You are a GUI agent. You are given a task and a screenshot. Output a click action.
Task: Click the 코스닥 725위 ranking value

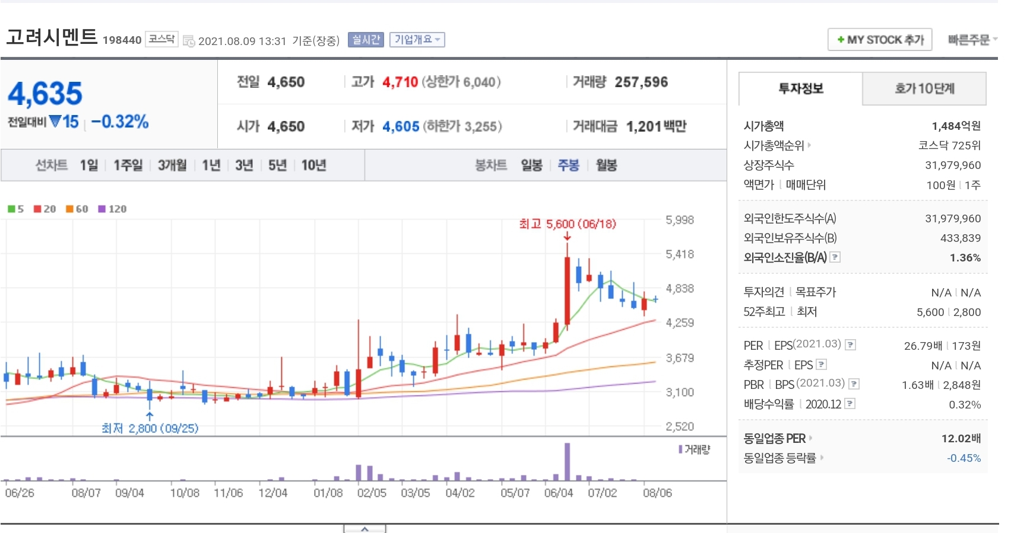tap(949, 145)
